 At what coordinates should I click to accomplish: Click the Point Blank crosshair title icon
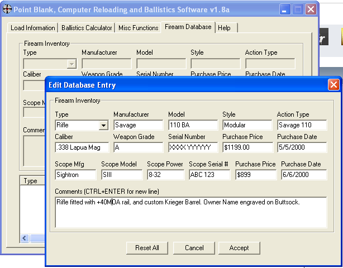[7, 9]
